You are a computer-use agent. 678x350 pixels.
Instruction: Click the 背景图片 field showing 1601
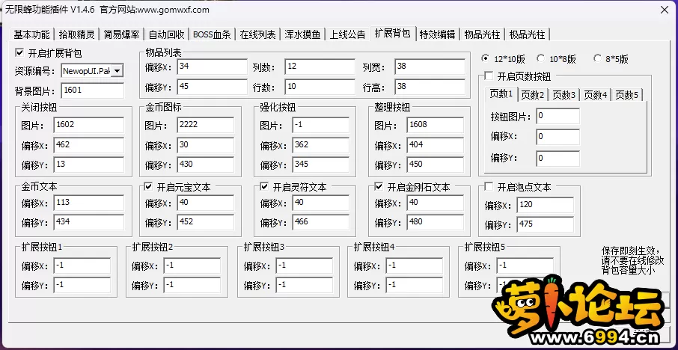coord(92,90)
